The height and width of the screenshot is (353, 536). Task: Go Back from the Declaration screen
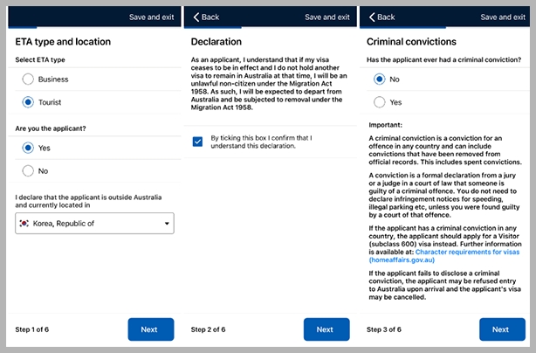[x=206, y=17]
